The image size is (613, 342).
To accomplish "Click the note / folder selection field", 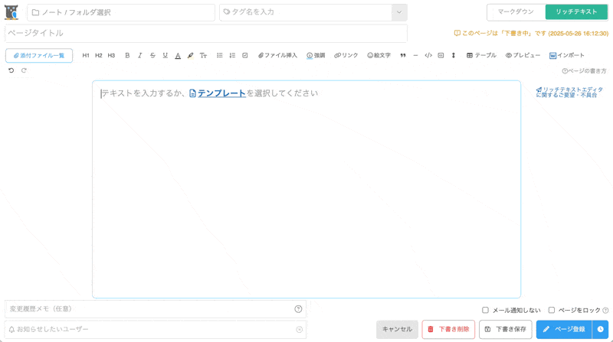I will tap(121, 12).
